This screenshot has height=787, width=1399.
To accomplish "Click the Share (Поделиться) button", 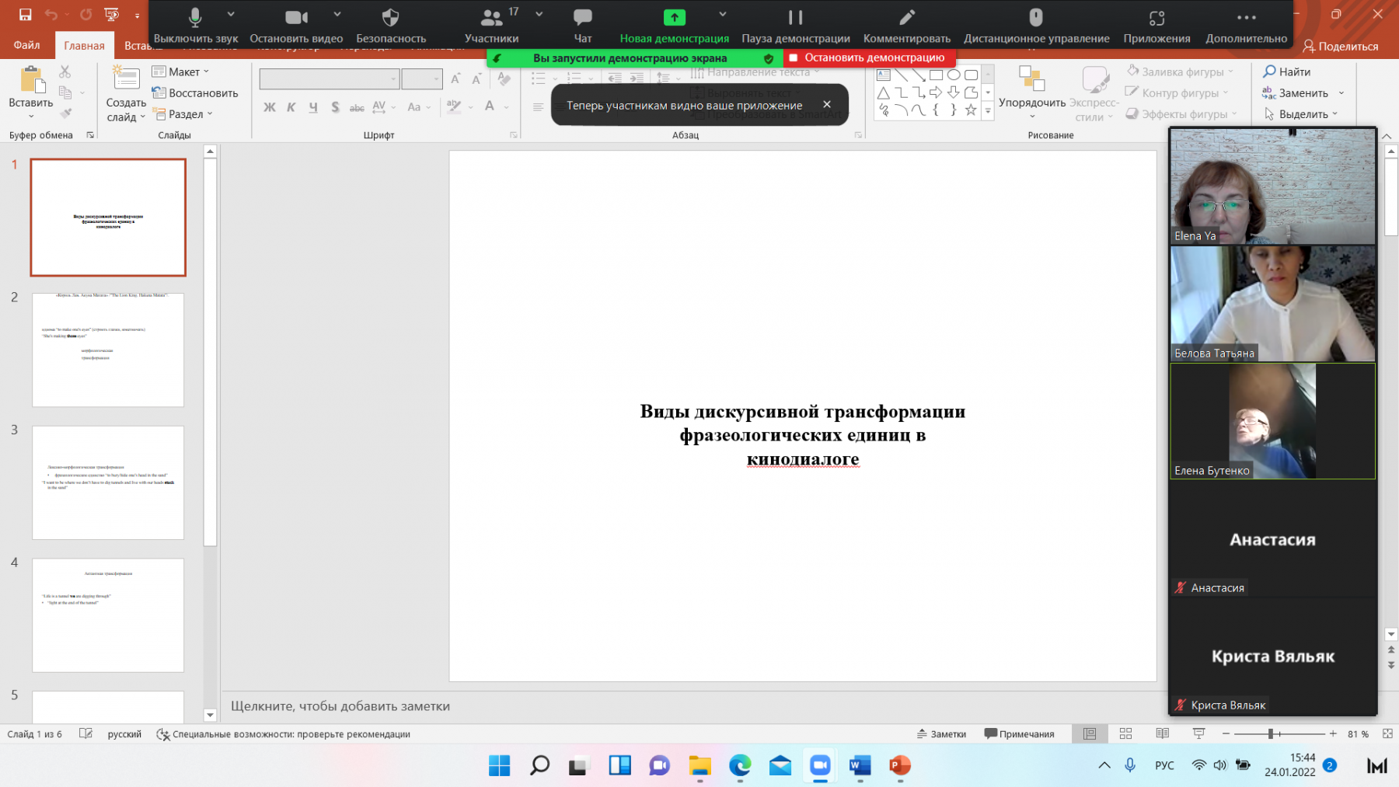I will [x=1340, y=46].
